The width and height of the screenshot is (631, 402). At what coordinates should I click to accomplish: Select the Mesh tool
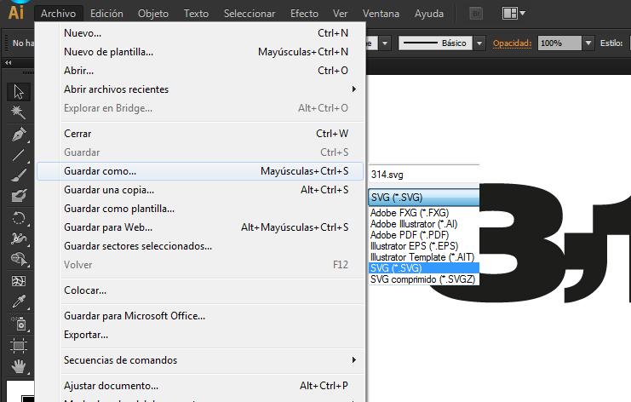click(18, 280)
